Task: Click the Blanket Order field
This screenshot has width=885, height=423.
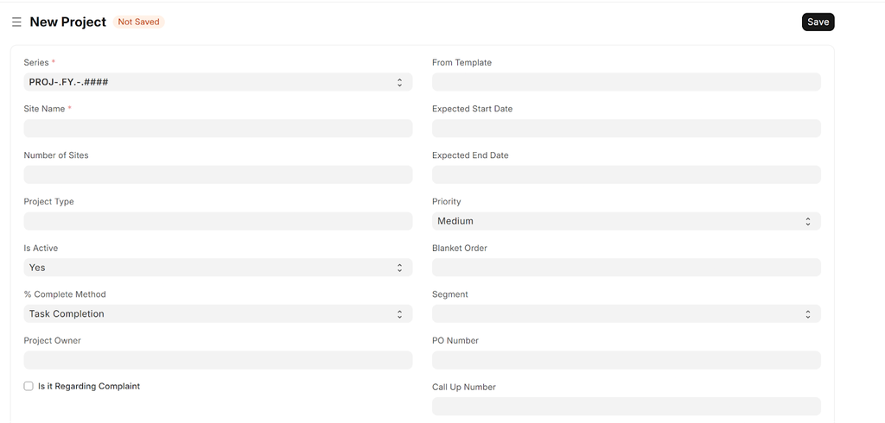Action: [626, 268]
